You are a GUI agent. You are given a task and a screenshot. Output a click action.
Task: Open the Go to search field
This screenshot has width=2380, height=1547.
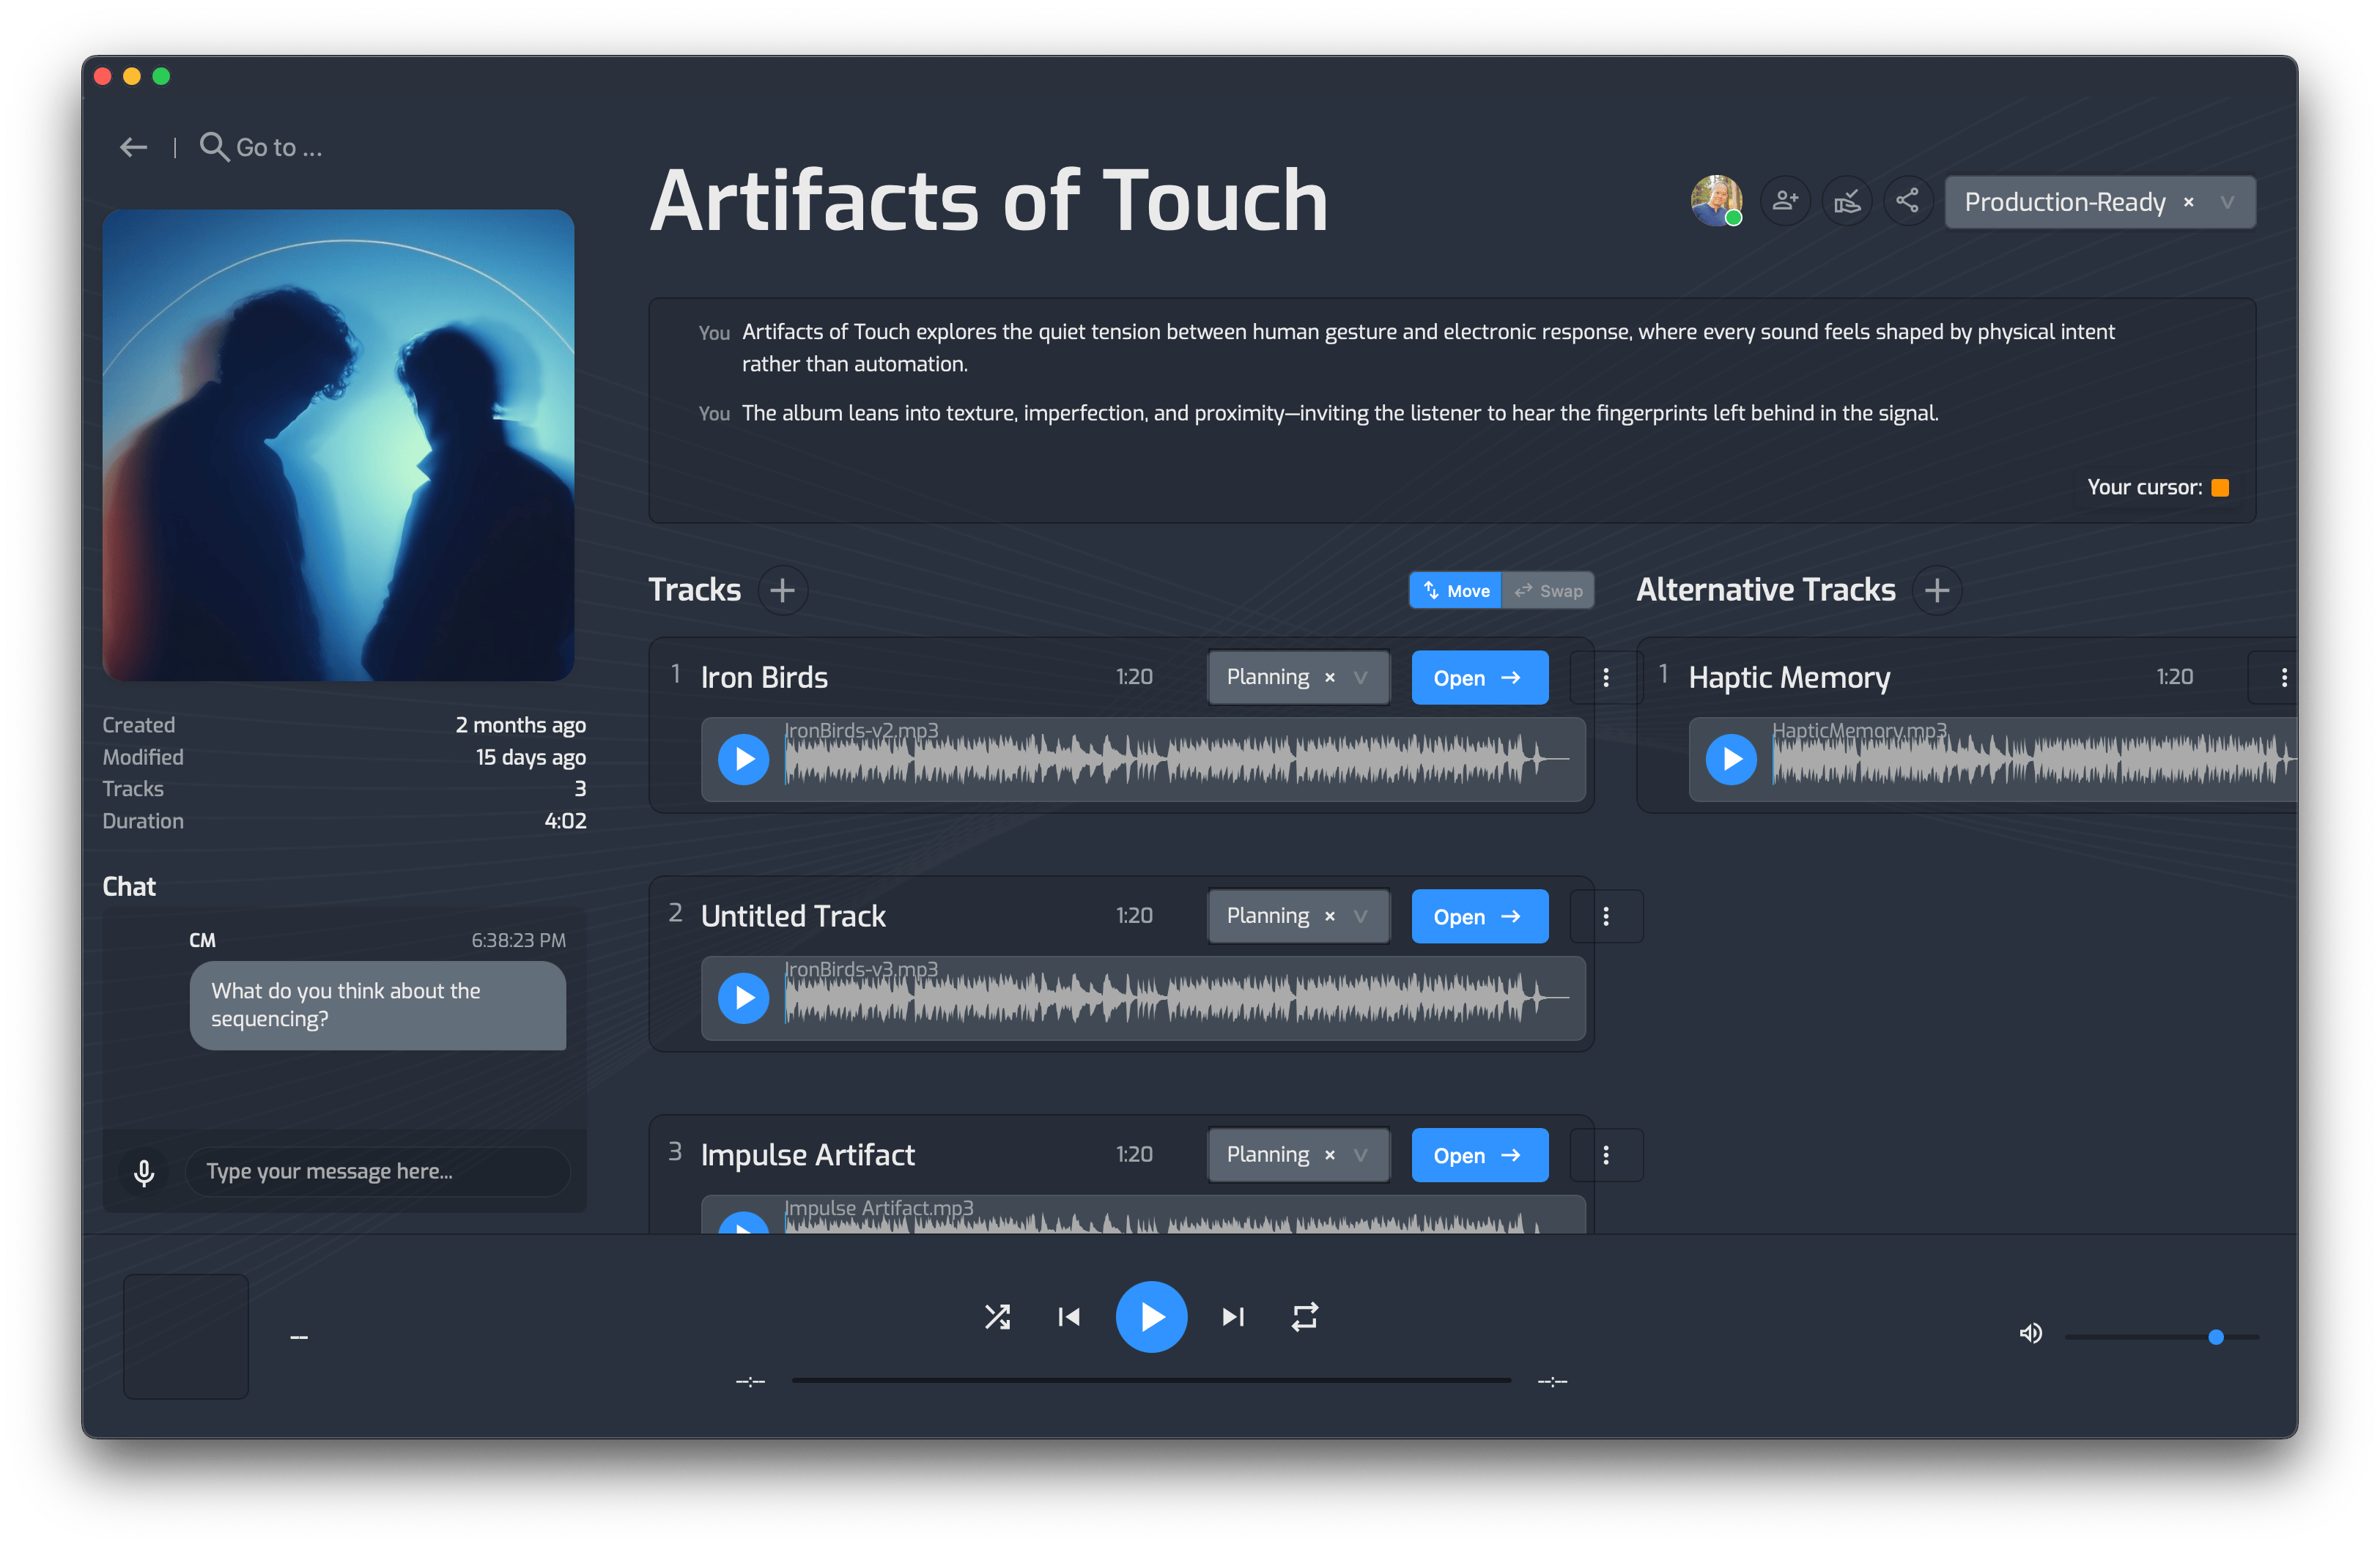point(261,148)
